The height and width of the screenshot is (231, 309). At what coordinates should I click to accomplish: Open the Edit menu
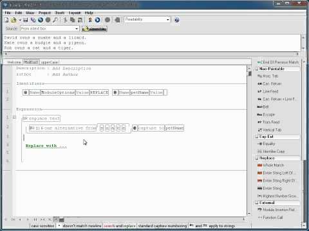coord(19,13)
